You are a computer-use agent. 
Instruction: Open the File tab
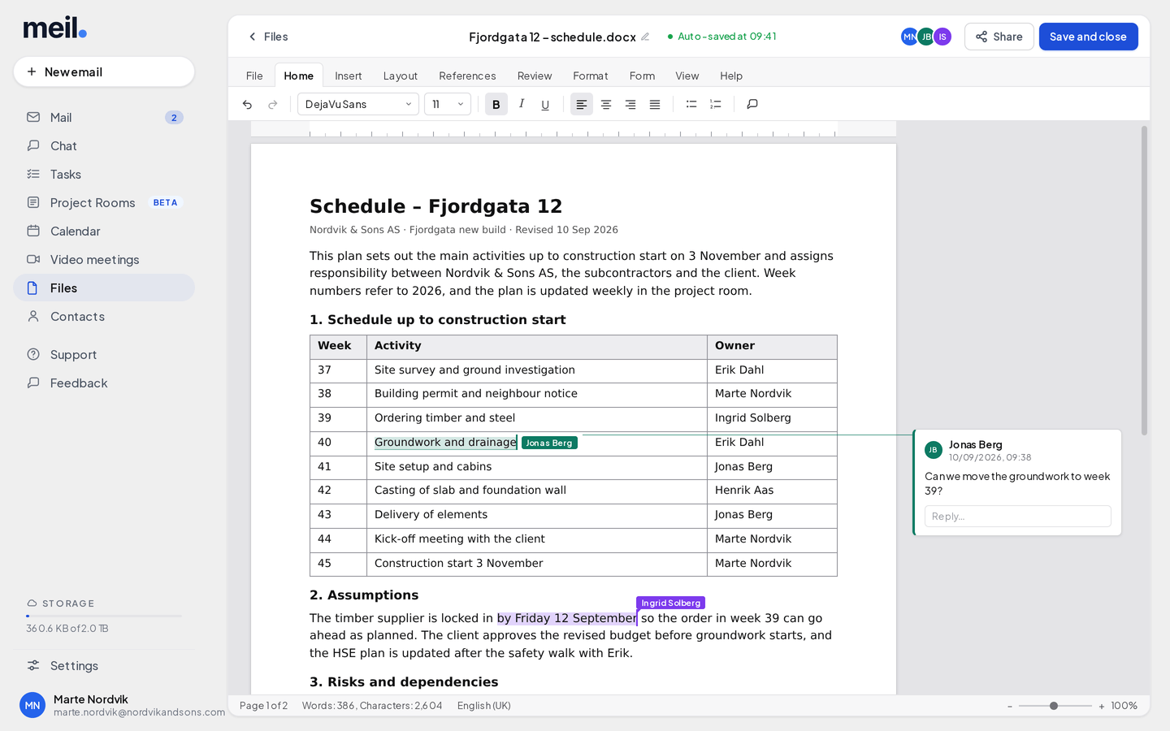(254, 76)
